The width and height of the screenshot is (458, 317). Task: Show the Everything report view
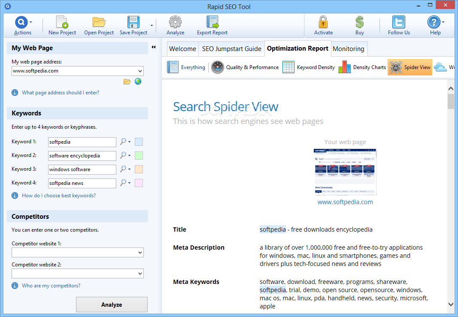tap(186, 67)
